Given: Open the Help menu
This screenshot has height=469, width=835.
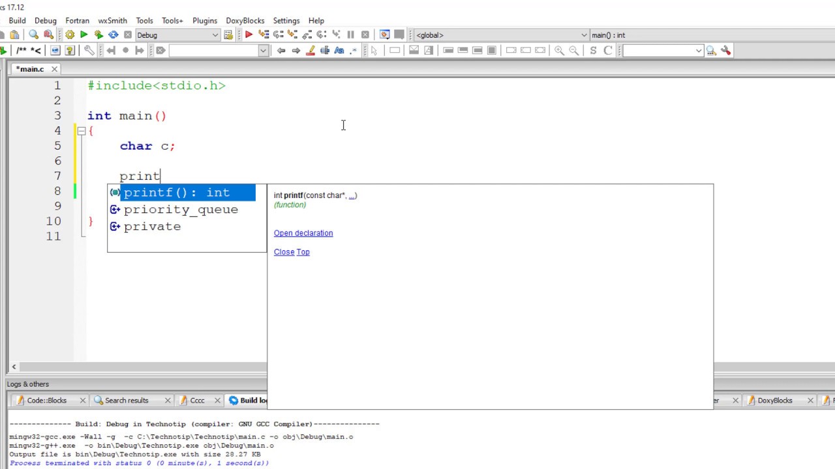Looking at the screenshot, I should tap(316, 20).
